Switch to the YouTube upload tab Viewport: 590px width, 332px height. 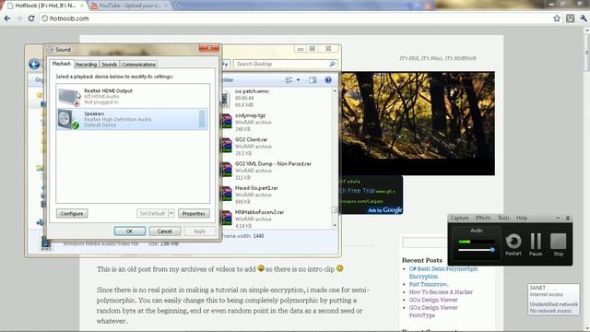pos(130,6)
